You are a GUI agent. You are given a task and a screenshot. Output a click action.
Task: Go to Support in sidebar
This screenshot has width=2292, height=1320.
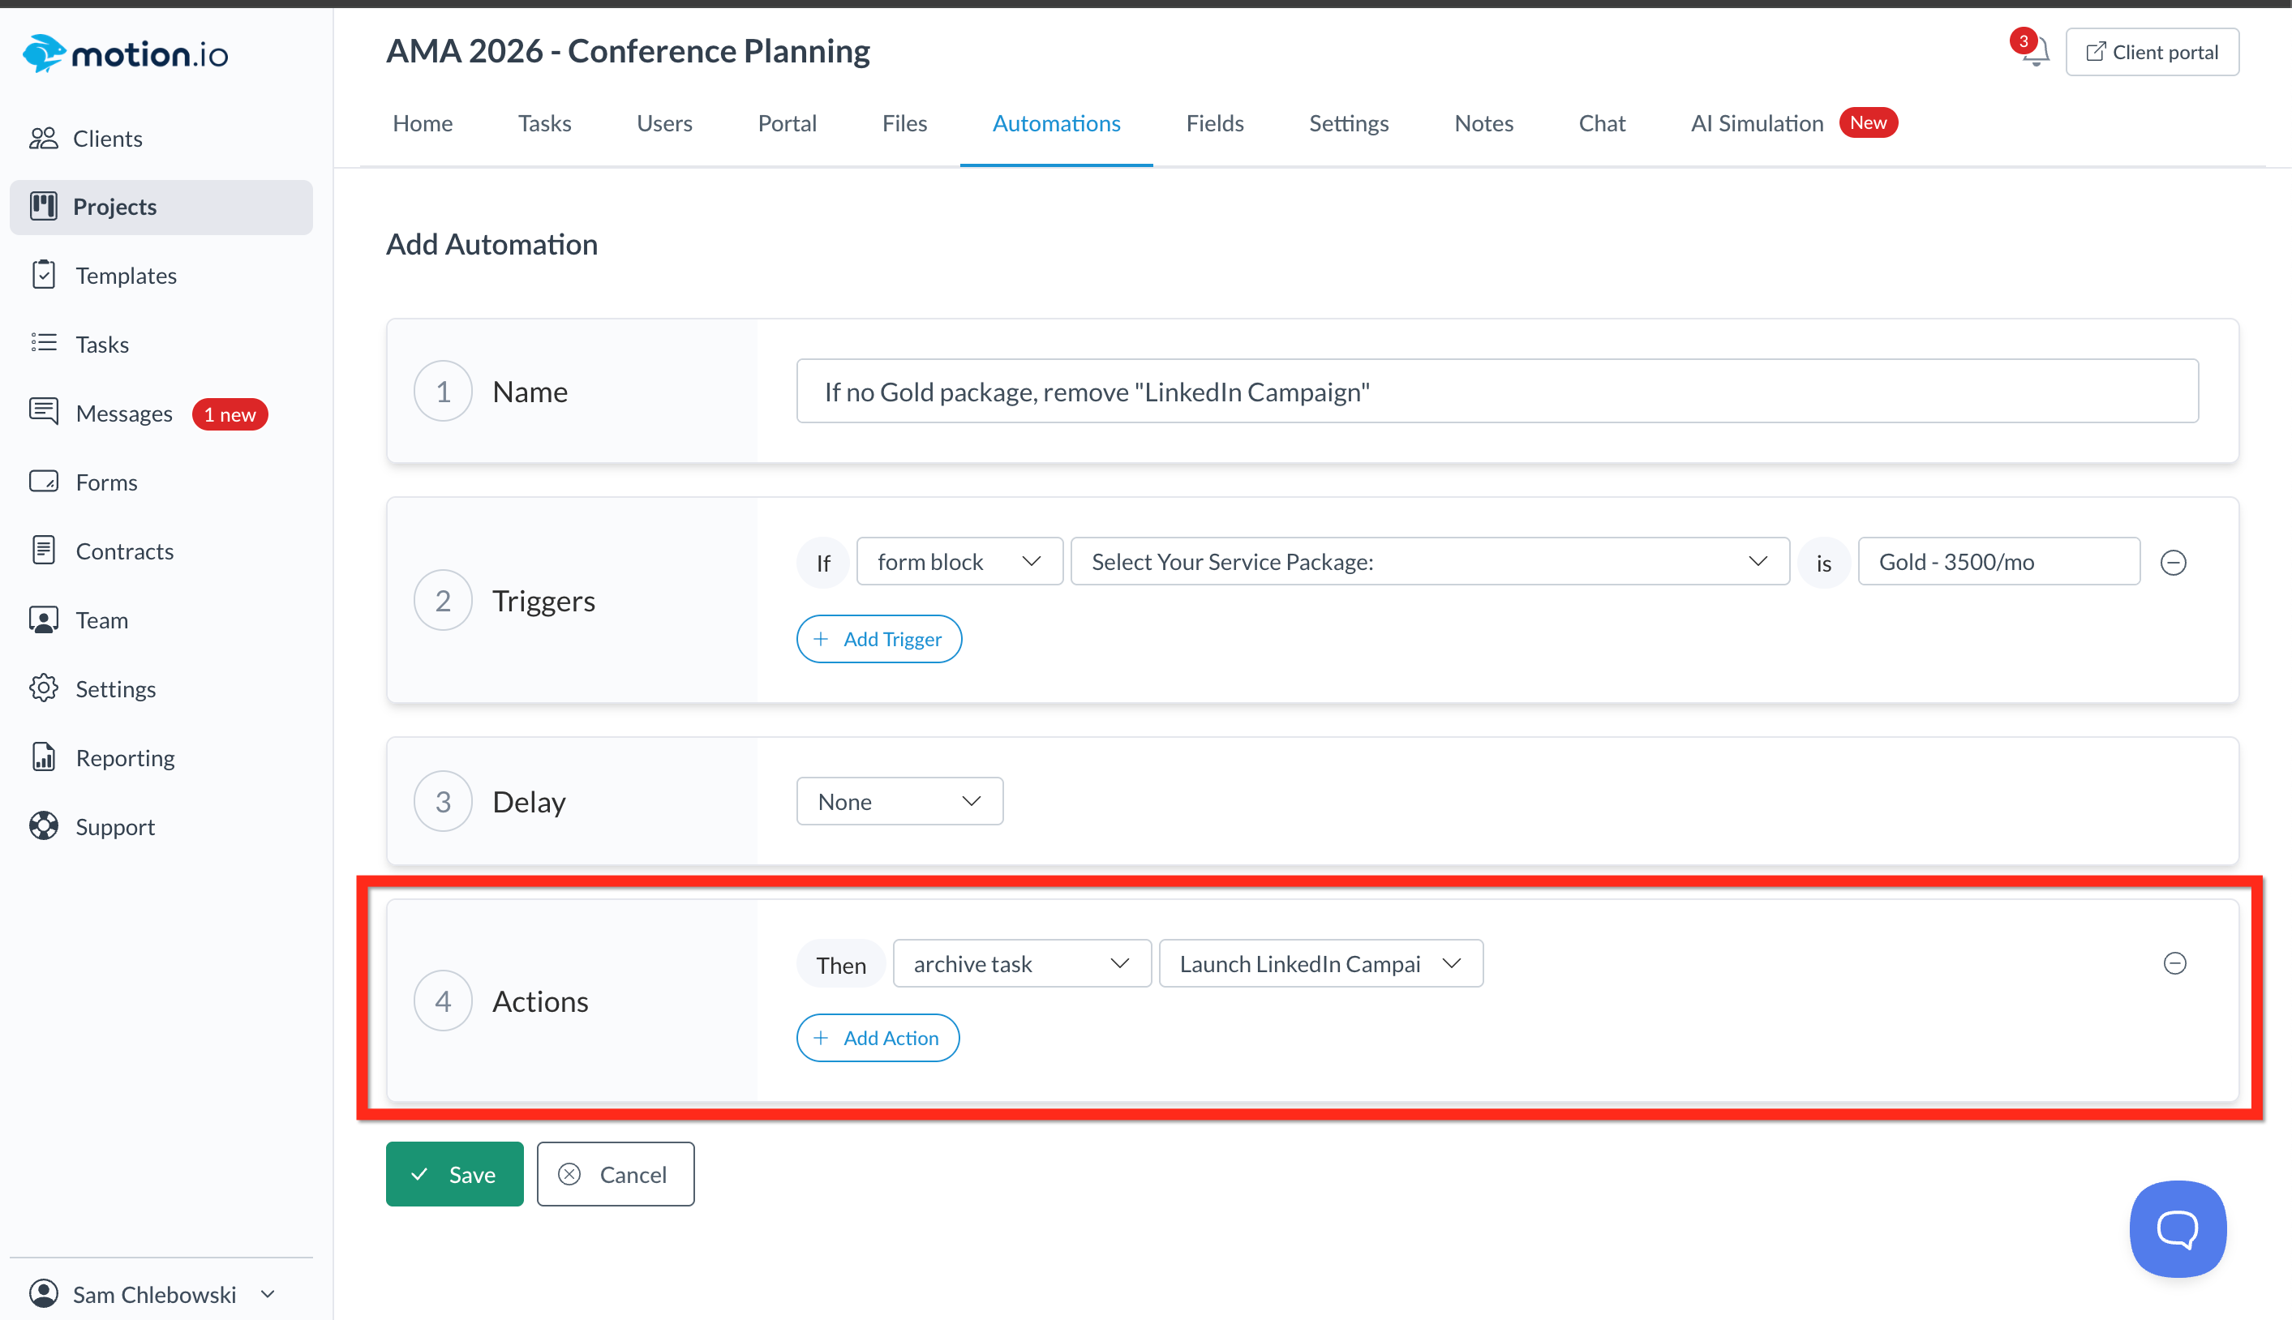(x=114, y=826)
